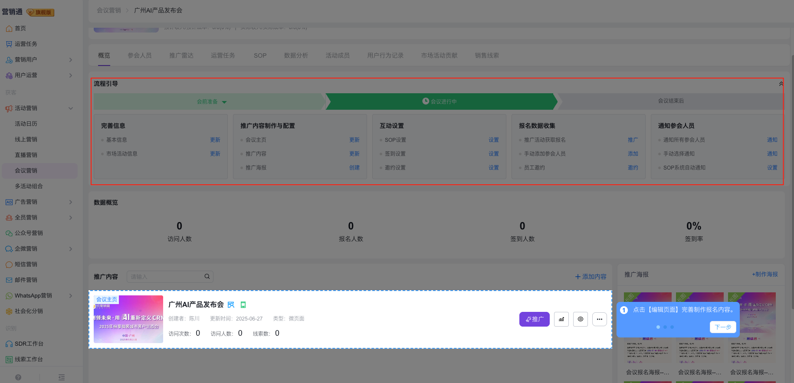The width and height of the screenshot is (794, 383).
Task: Click the 营销用户 sidebar icon
Action: 9,60
